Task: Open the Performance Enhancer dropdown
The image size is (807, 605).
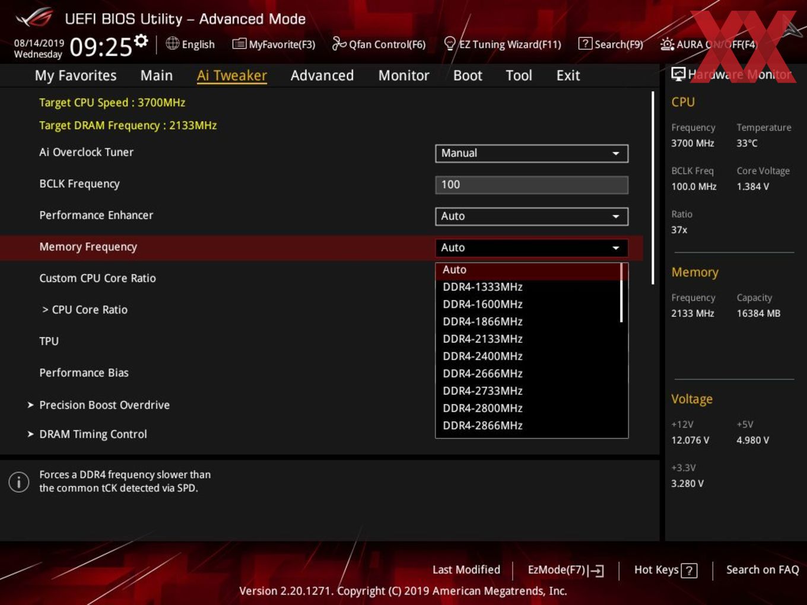Action: tap(532, 216)
